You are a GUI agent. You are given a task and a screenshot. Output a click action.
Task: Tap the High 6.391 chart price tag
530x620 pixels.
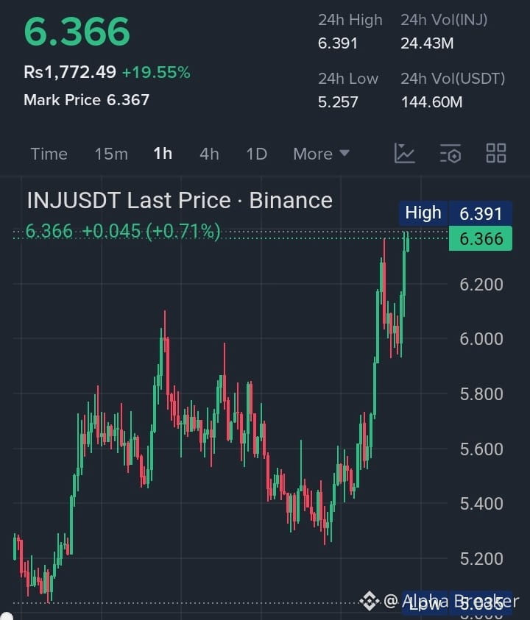pos(456,213)
